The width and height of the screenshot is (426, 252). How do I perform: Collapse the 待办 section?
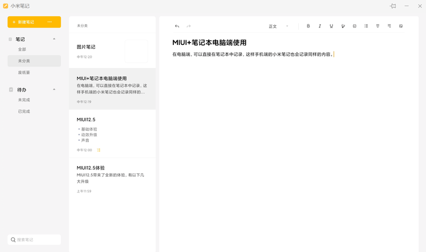(x=54, y=90)
